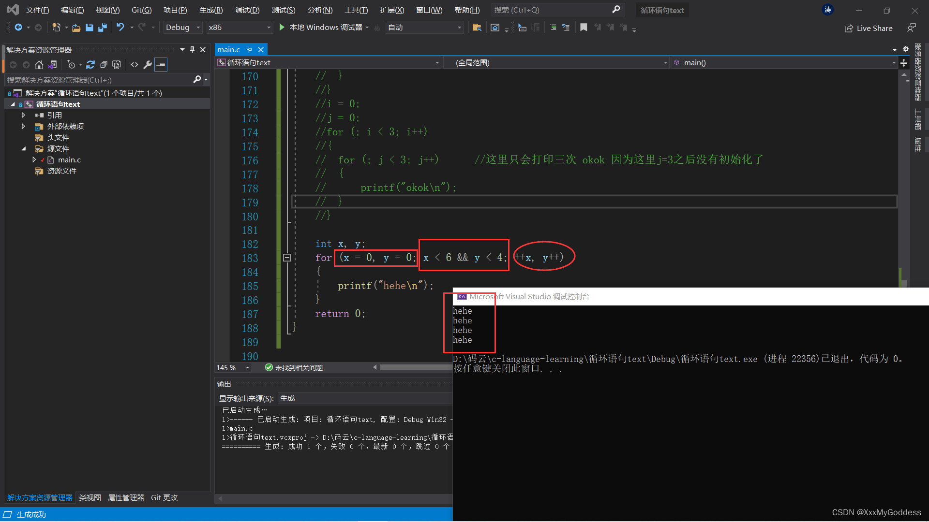Collapse the 源文件 folder node

coord(23,148)
